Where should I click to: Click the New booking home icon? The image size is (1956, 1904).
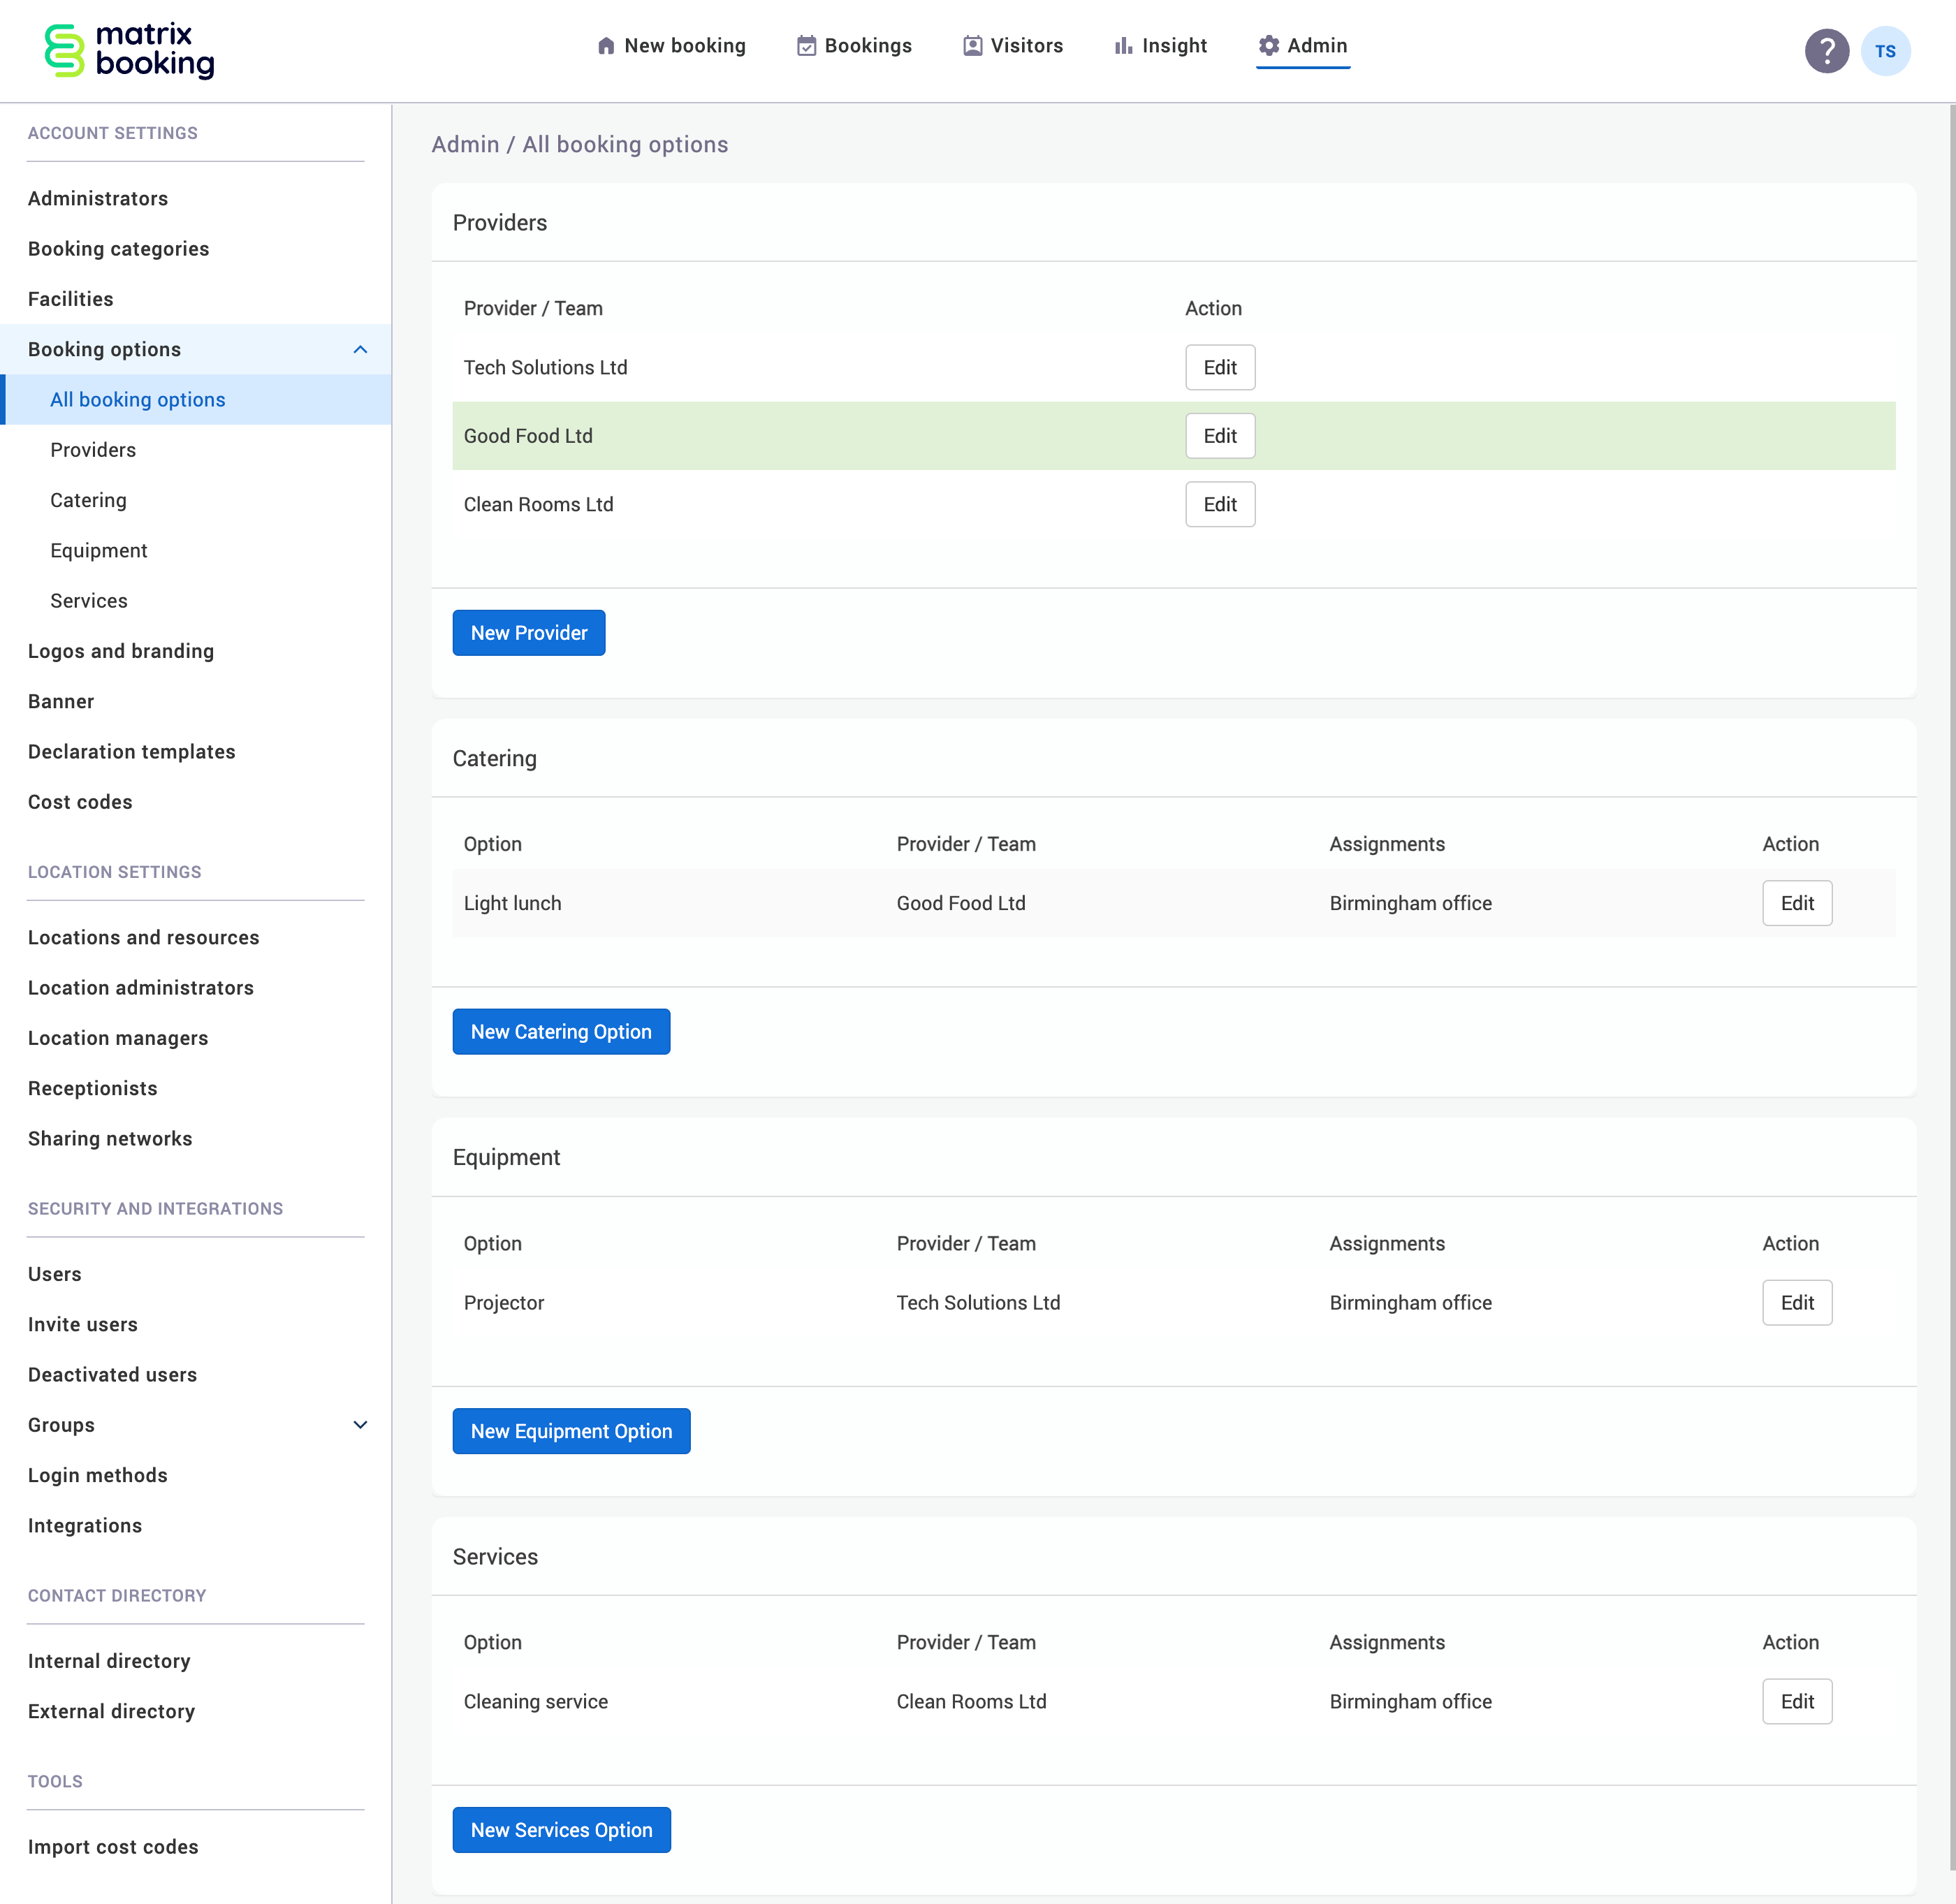point(606,45)
